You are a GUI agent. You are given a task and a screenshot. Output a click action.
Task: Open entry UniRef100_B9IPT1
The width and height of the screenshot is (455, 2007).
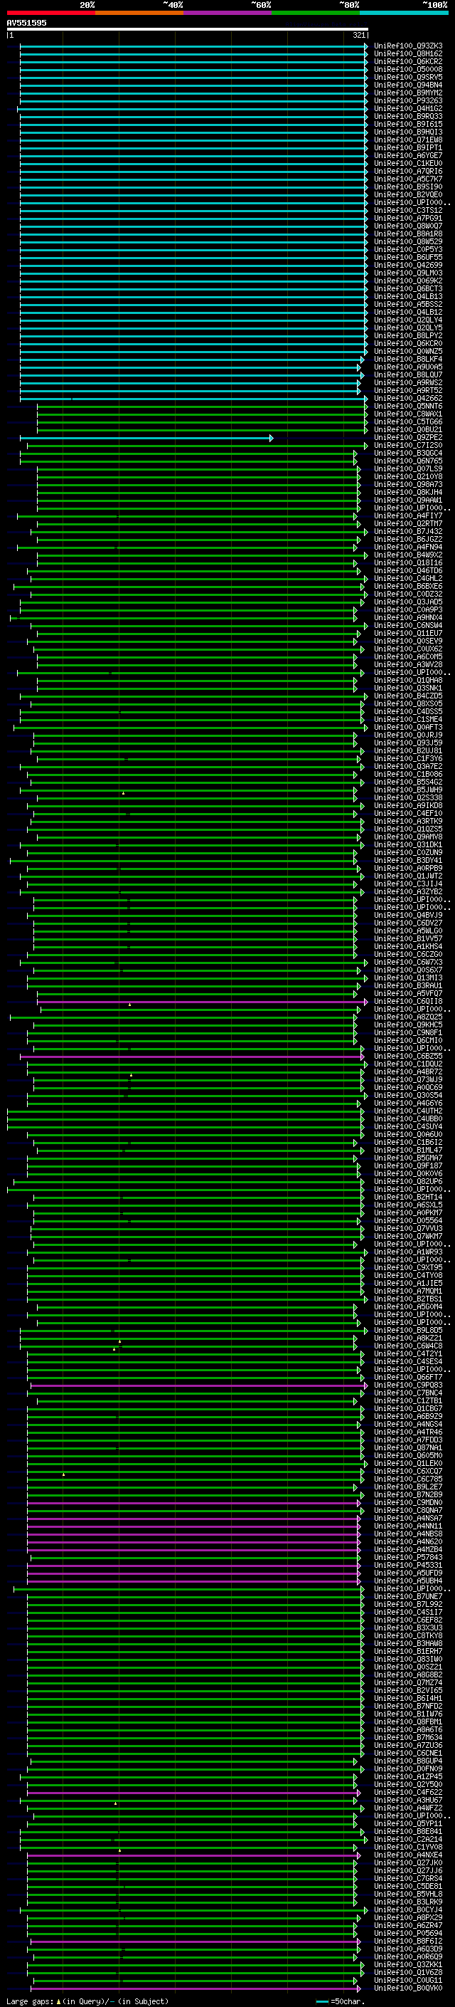point(408,148)
